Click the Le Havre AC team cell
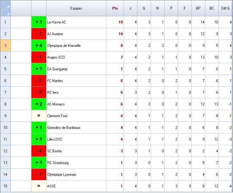This screenshot has height=193, width=233. click(76, 22)
